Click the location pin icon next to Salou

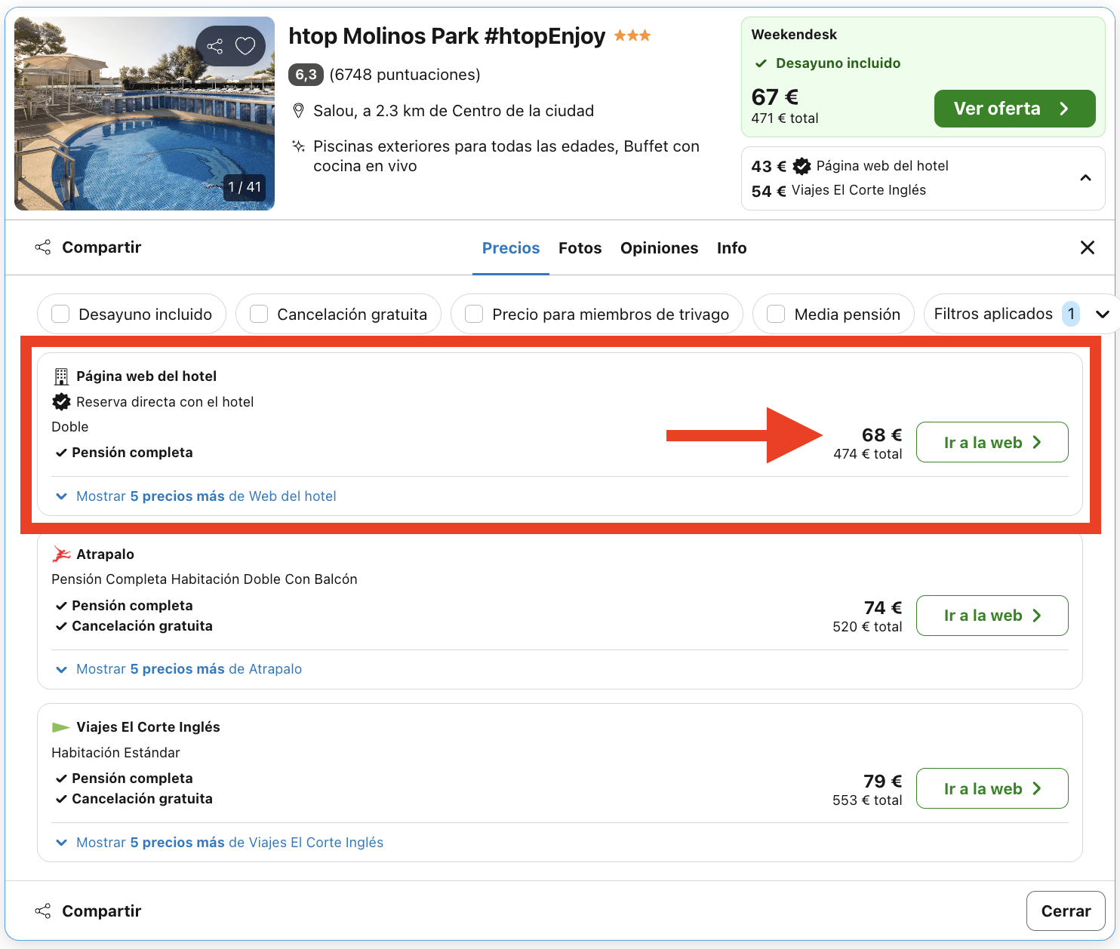pos(299,110)
